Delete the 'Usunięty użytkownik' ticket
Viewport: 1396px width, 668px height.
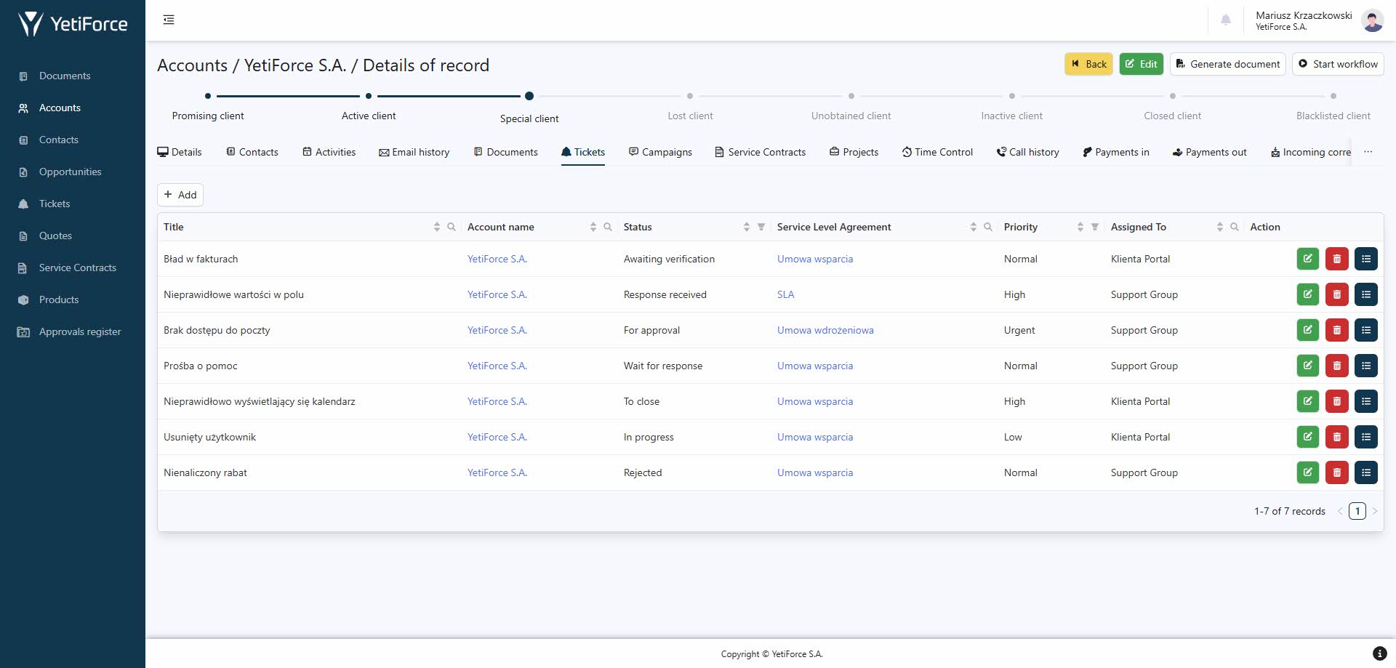pos(1336,437)
